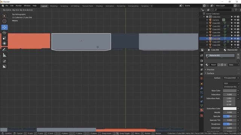Open the Subsurface Color swatch
The height and width of the screenshot is (135, 241).
point(230,108)
